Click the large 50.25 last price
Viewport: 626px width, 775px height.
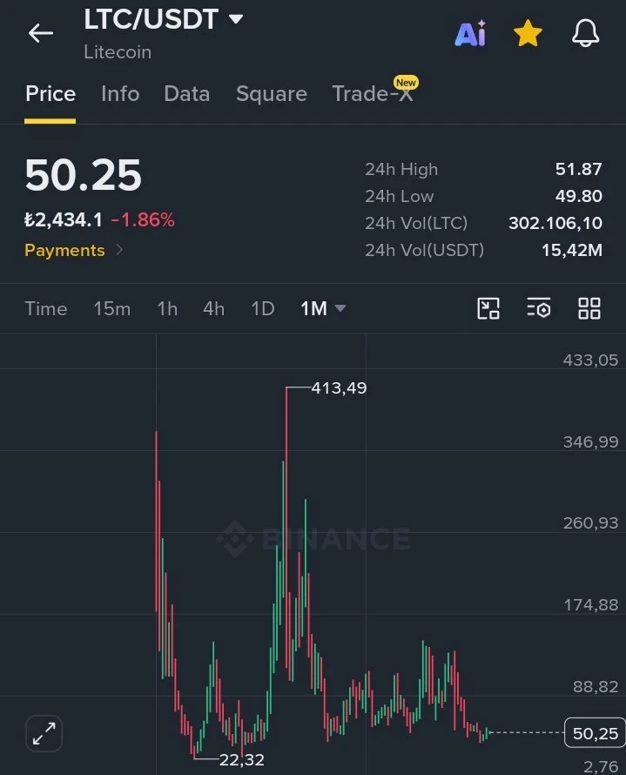pos(83,175)
